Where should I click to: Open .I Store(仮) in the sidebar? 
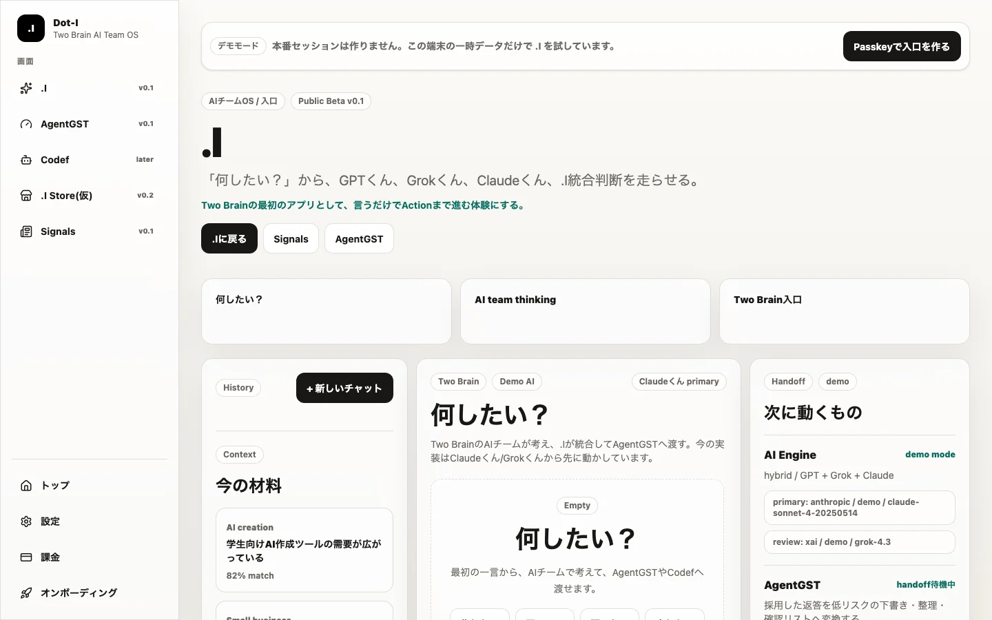[x=89, y=196]
